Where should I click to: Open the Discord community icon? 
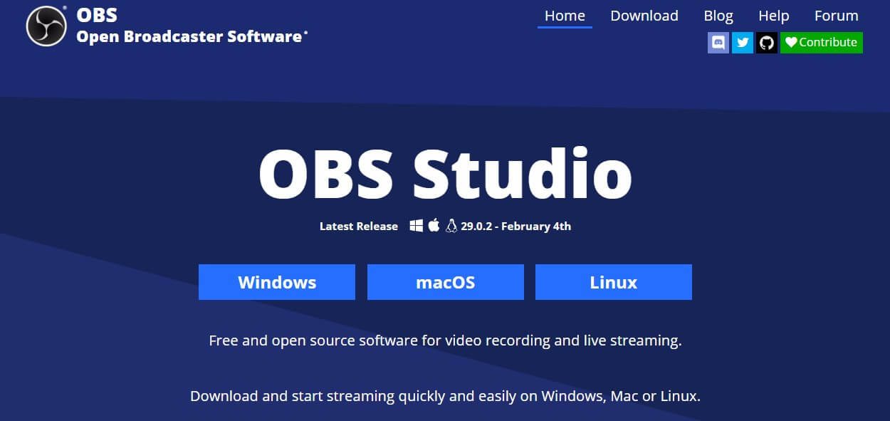click(x=718, y=43)
